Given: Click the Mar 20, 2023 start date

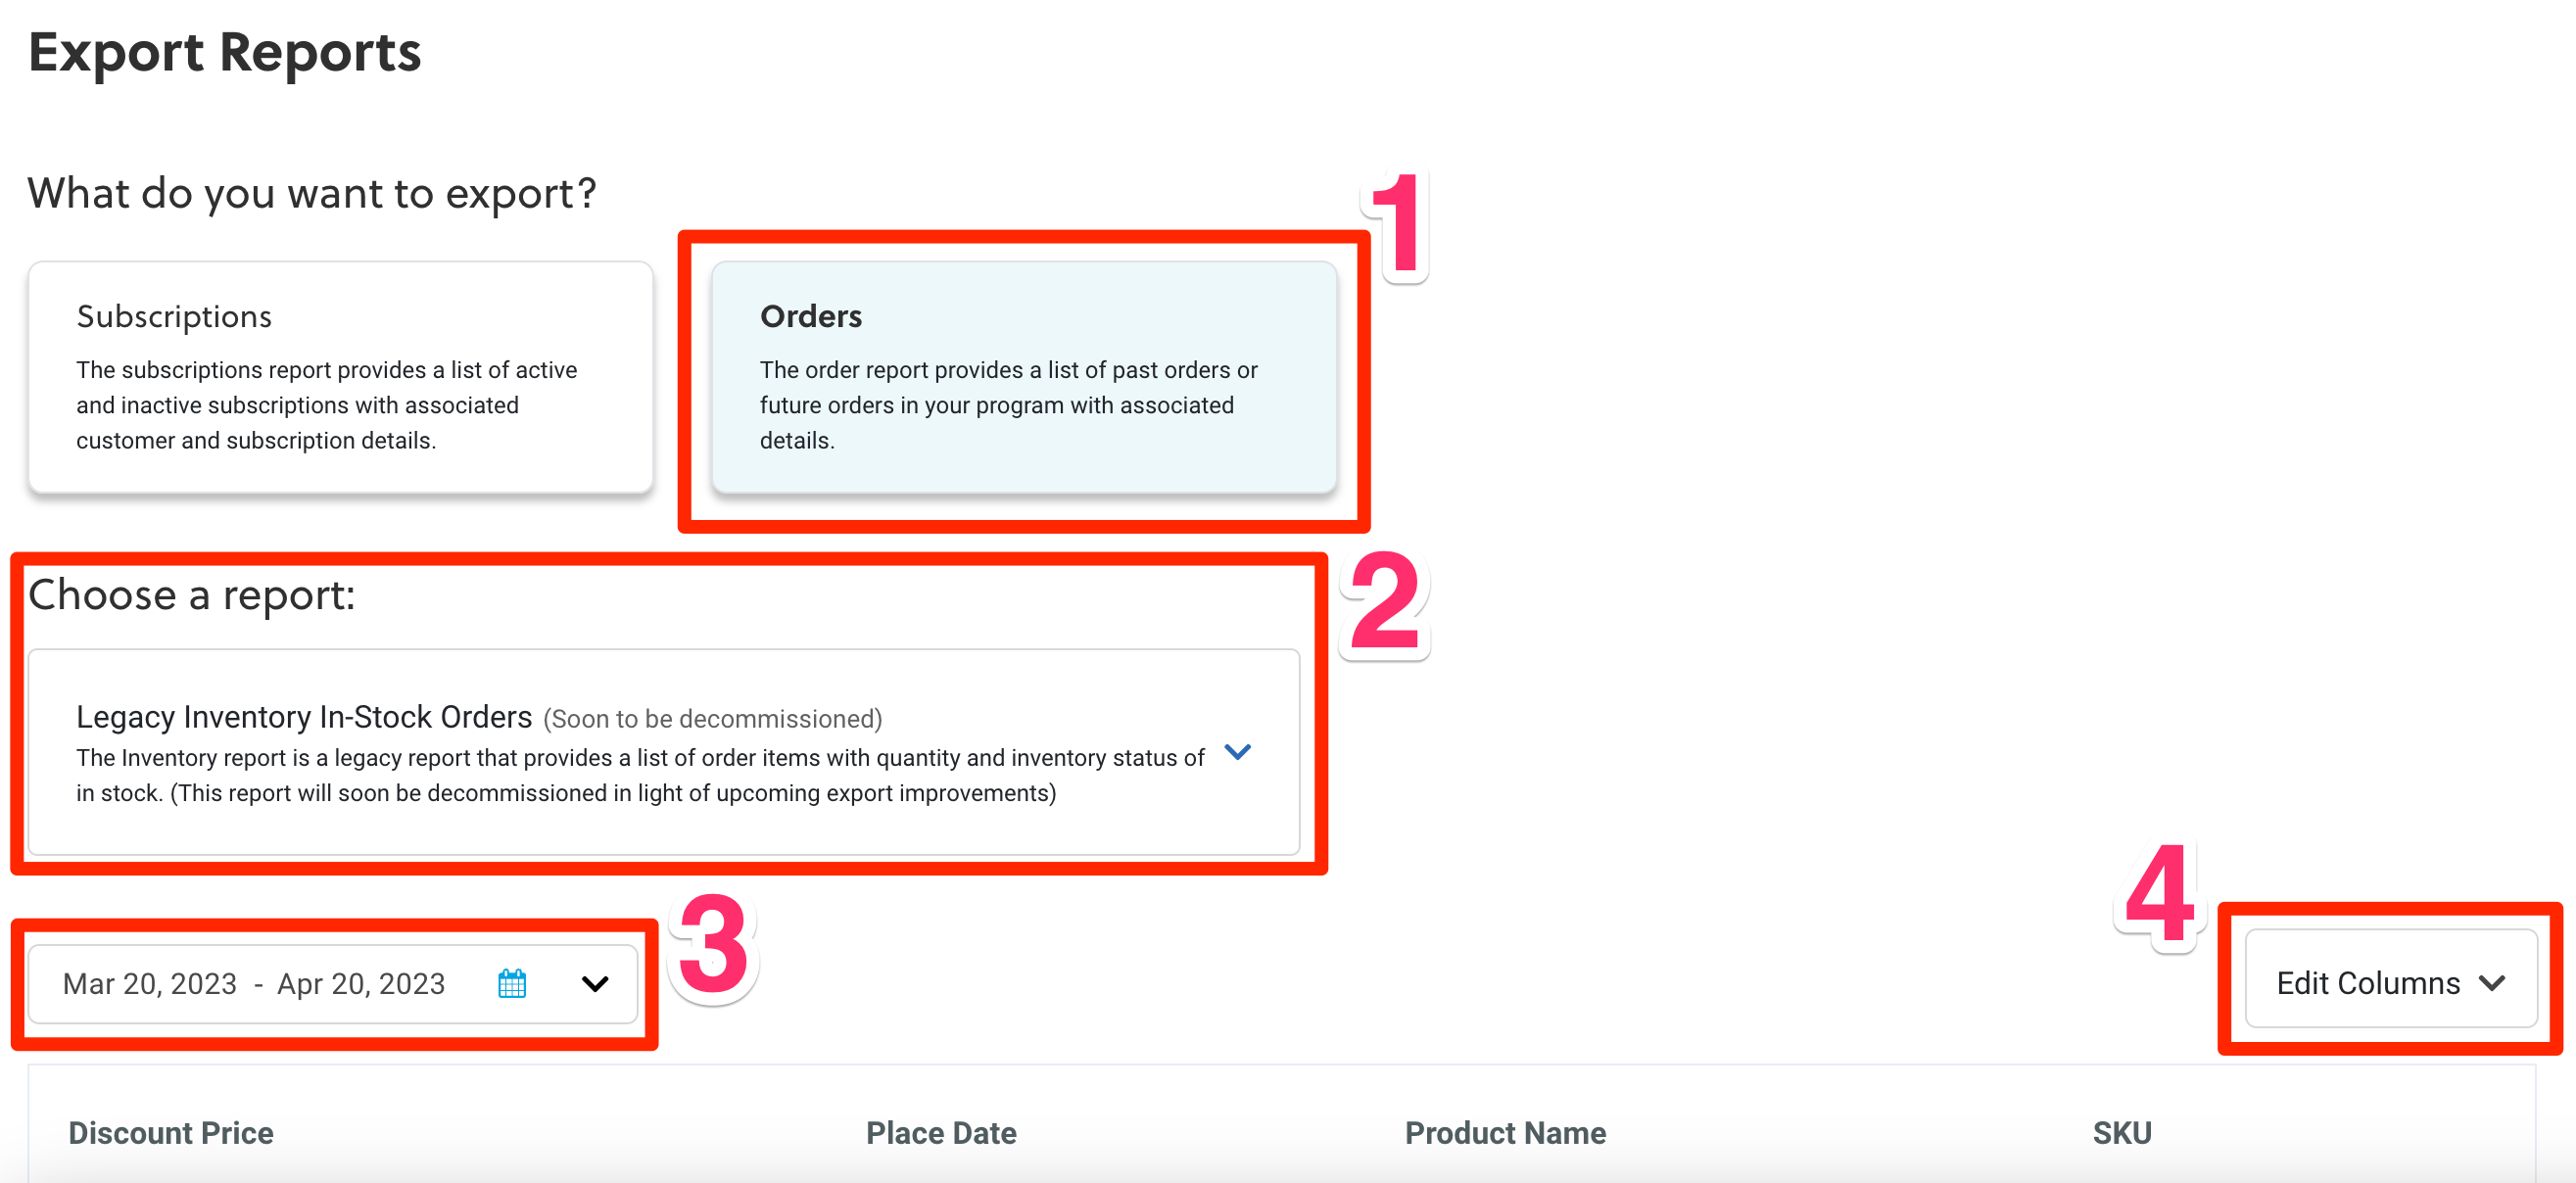Looking at the screenshot, I should 150,984.
